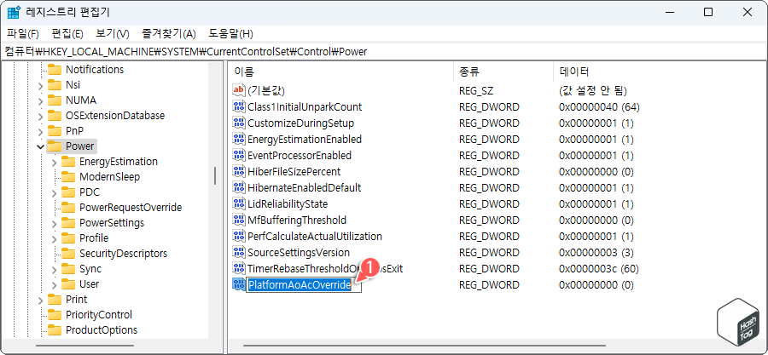Image resolution: width=768 pixels, height=355 pixels.
Task: Expand the User subkey
Action: point(55,284)
